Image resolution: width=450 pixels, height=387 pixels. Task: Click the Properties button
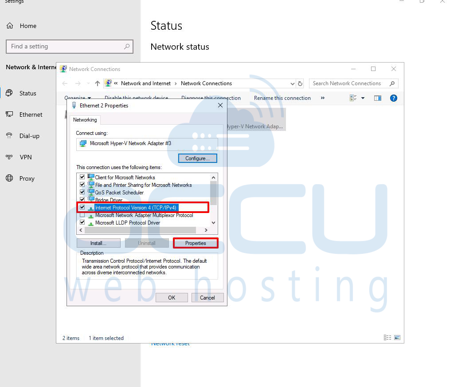coord(196,243)
